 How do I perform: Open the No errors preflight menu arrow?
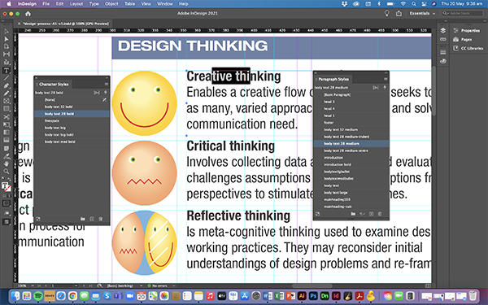pos(174,285)
